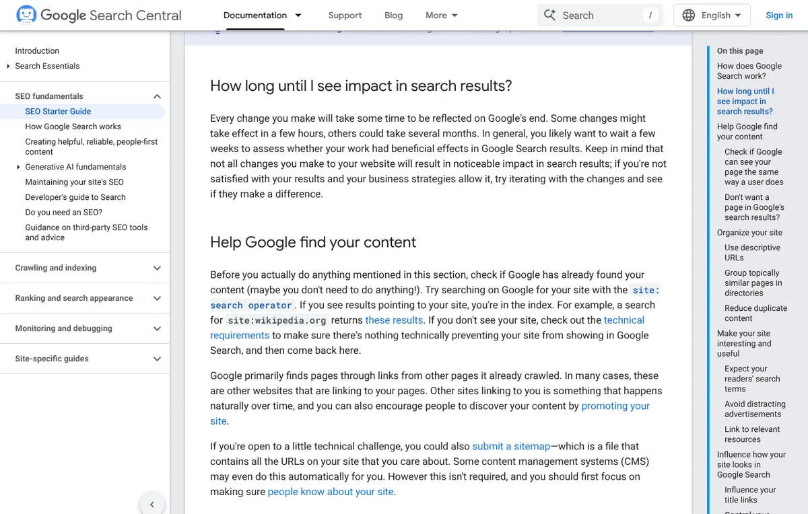Open Creating helpful, reliable, people-first content
The image size is (808, 514).
click(x=92, y=147)
